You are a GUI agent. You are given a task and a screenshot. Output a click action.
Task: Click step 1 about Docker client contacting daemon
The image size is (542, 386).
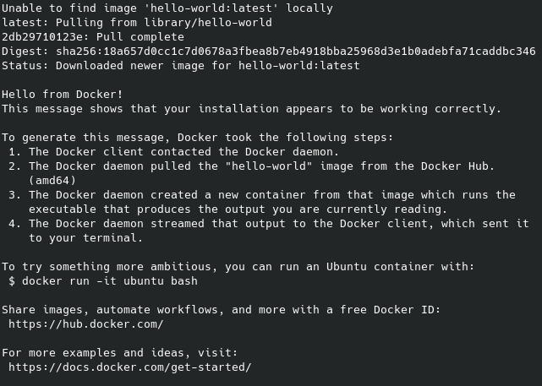pos(183,151)
